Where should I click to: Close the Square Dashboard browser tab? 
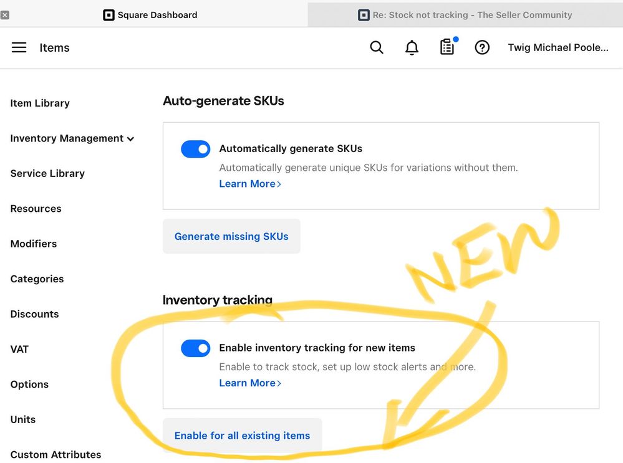click(x=5, y=15)
